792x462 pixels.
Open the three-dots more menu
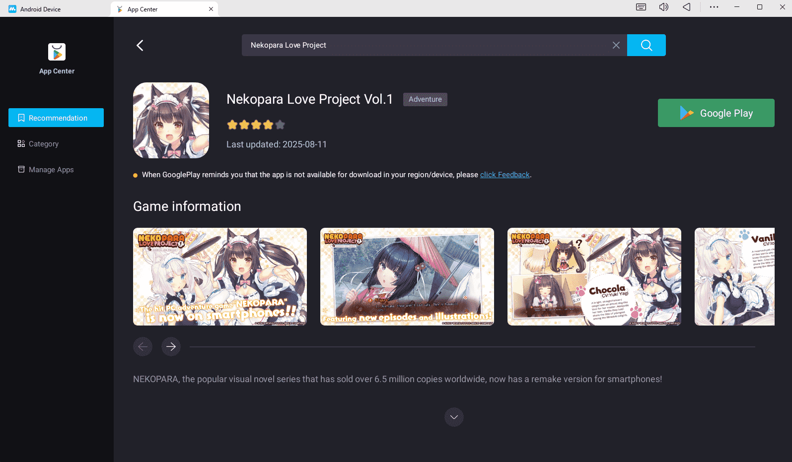[714, 7]
